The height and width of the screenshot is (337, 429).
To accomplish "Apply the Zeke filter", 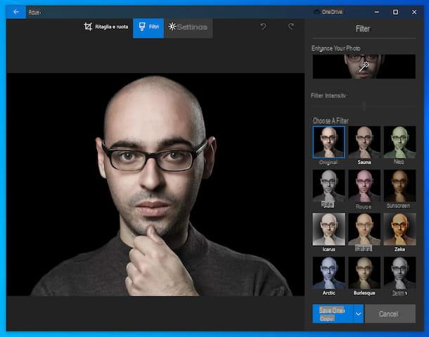I will pyautogui.click(x=399, y=229).
